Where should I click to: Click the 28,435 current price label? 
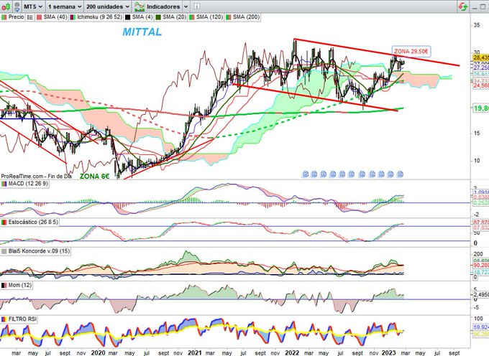click(x=481, y=58)
